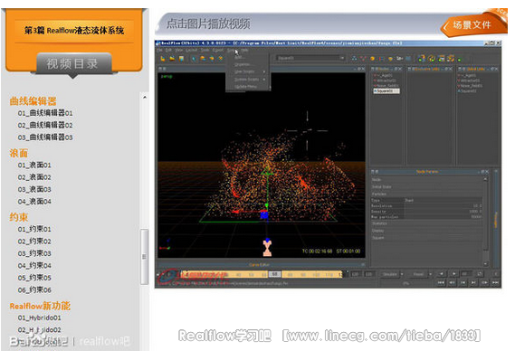Click the open file icon in RealFlow toolbar
Screen dimensions: 515x351
[x=172, y=59]
